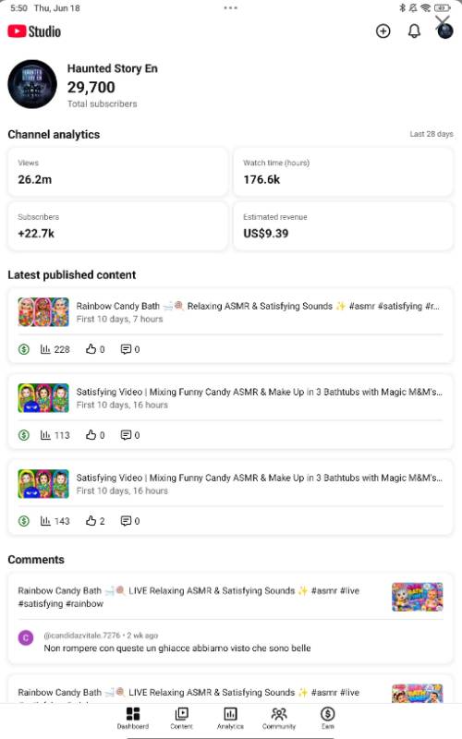The height and width of the screenshot is (739, 462).
Task: View the Estimated revenue US$9.39 card
Action: coord(343,226)
